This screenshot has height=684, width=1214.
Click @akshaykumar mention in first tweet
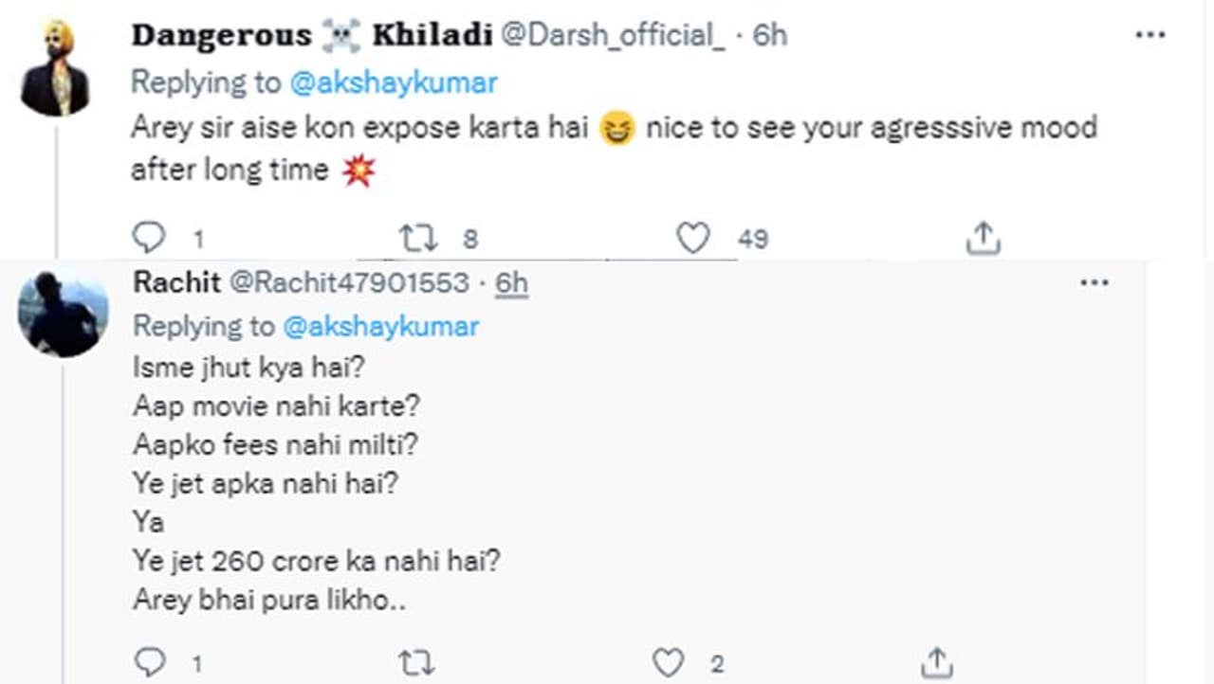click(x=393, y=82)
